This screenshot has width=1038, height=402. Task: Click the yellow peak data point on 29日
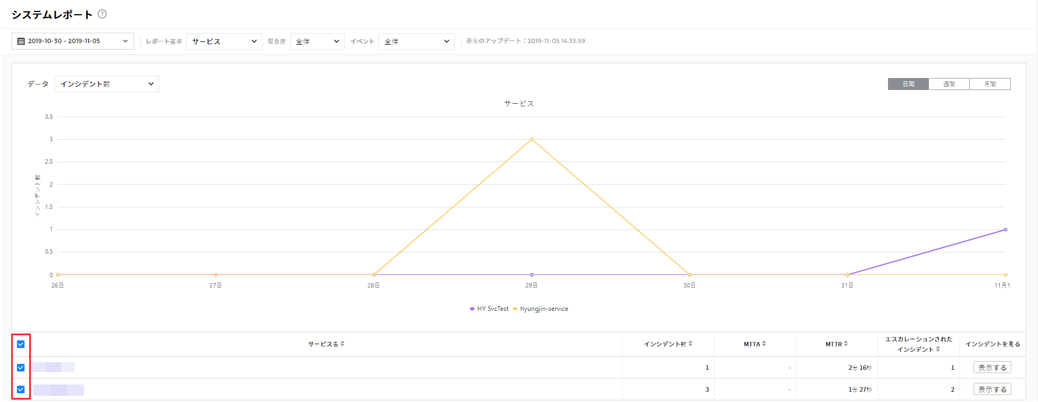(x=532, y=140)
